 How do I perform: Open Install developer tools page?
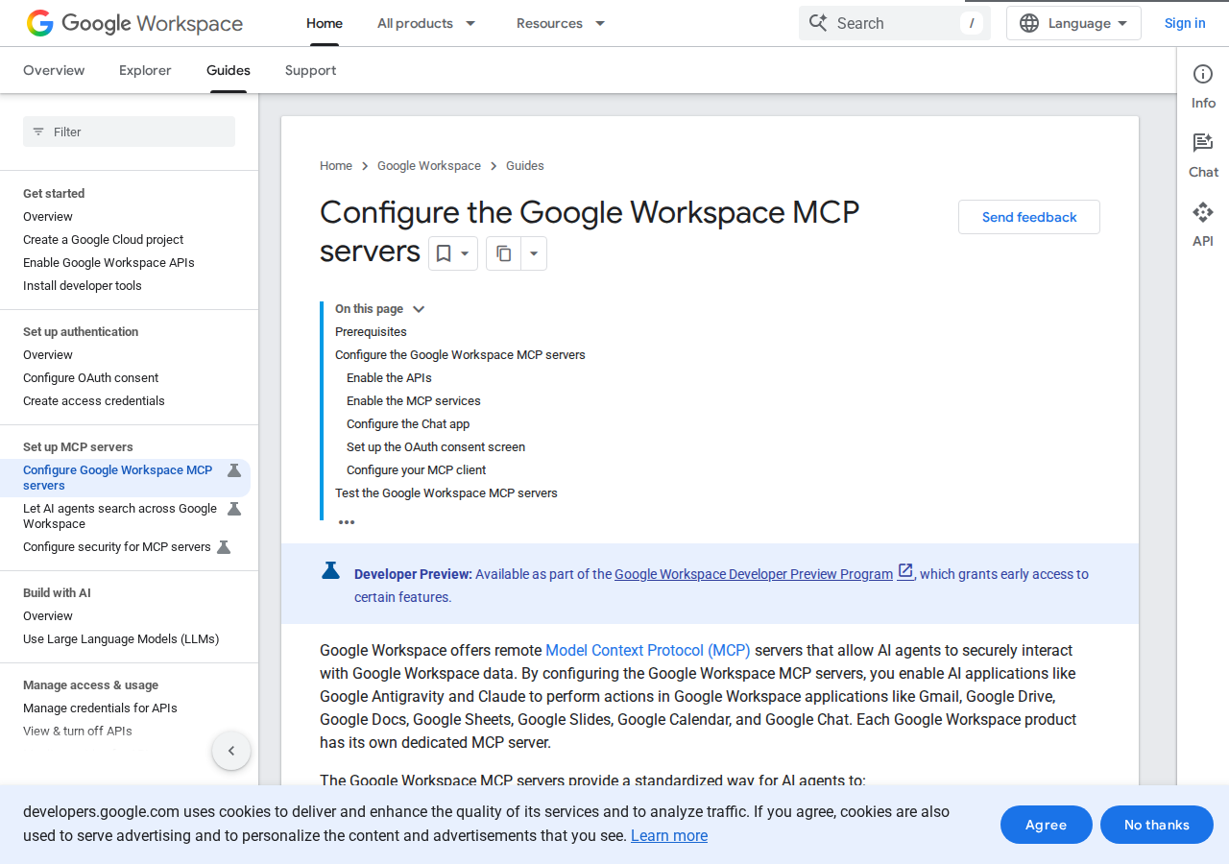83,286
